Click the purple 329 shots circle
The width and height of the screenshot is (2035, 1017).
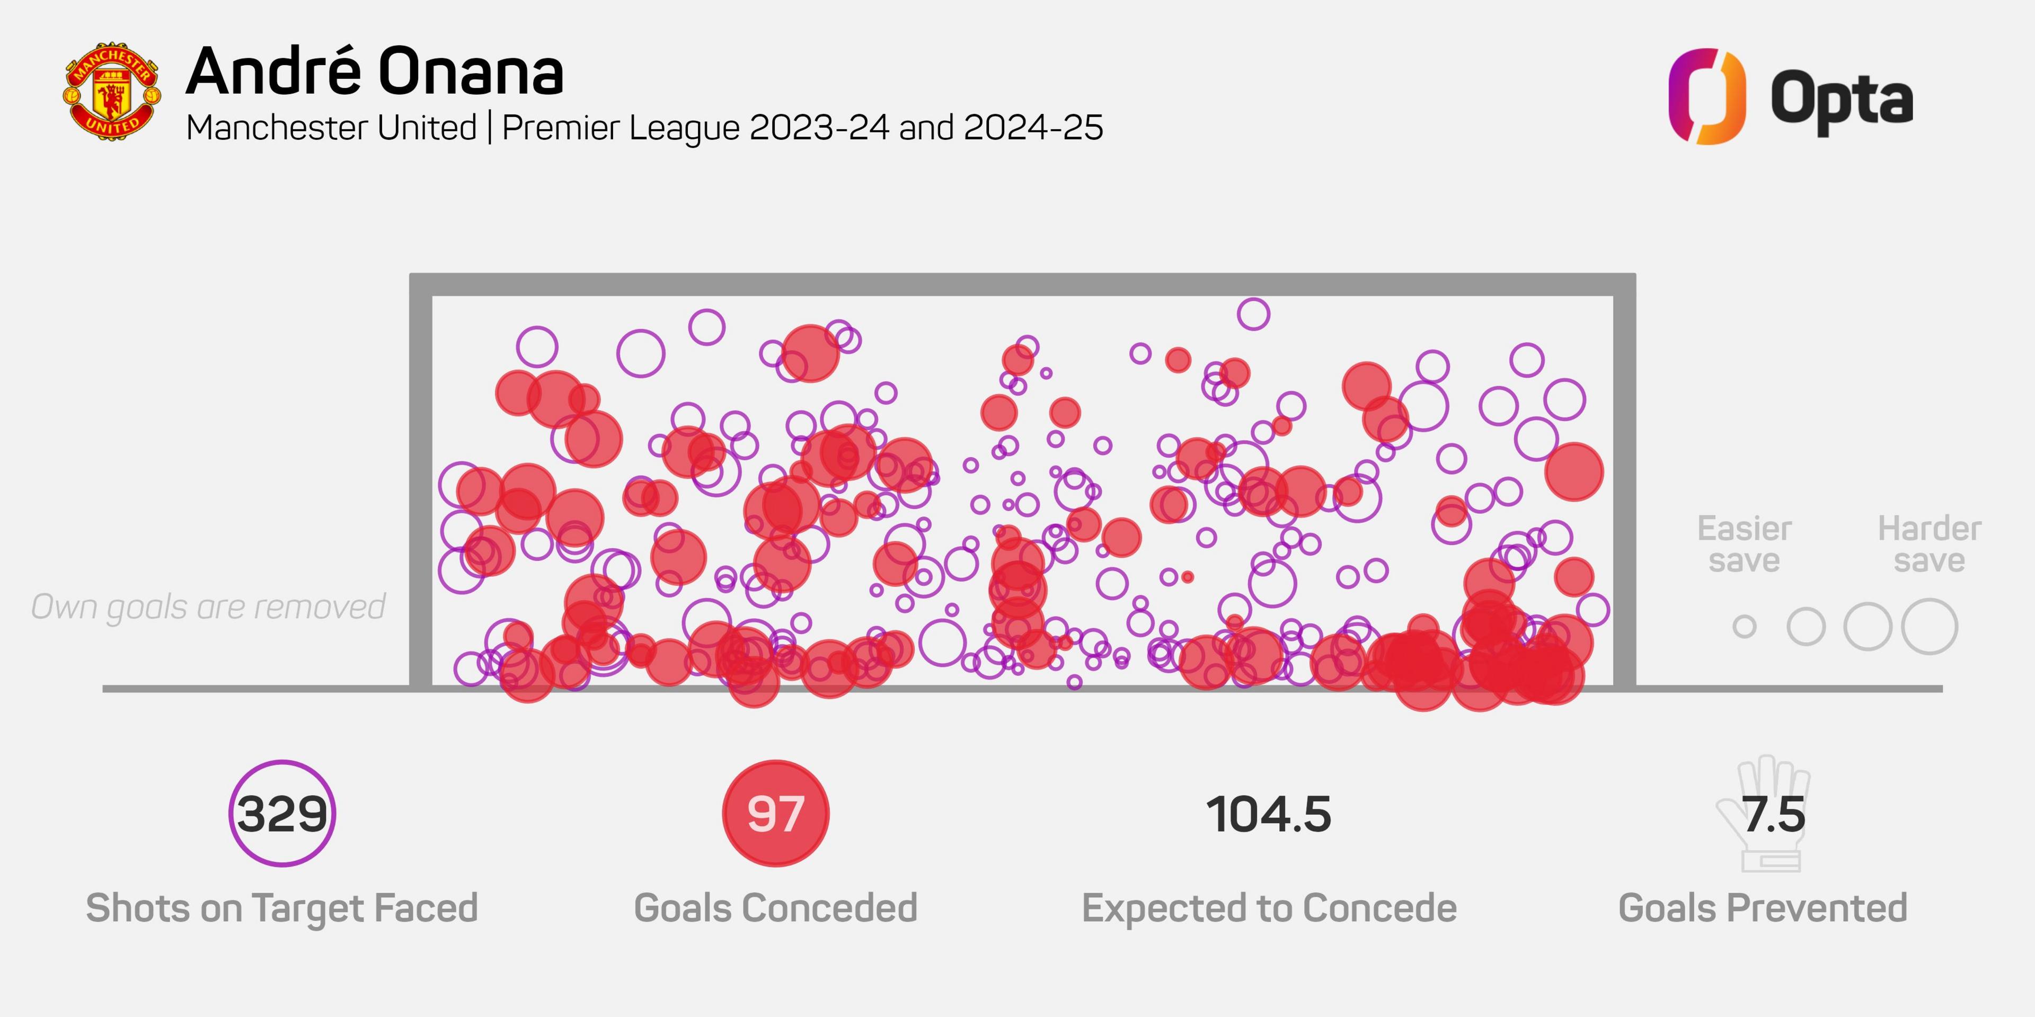[x=282, y=813]
